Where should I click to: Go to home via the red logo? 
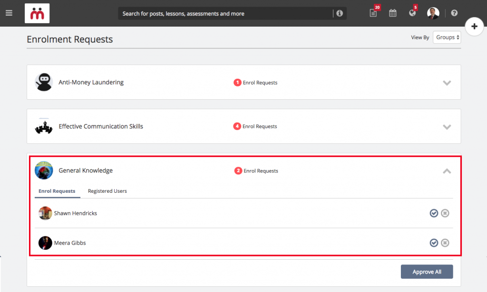coord(37,13)
